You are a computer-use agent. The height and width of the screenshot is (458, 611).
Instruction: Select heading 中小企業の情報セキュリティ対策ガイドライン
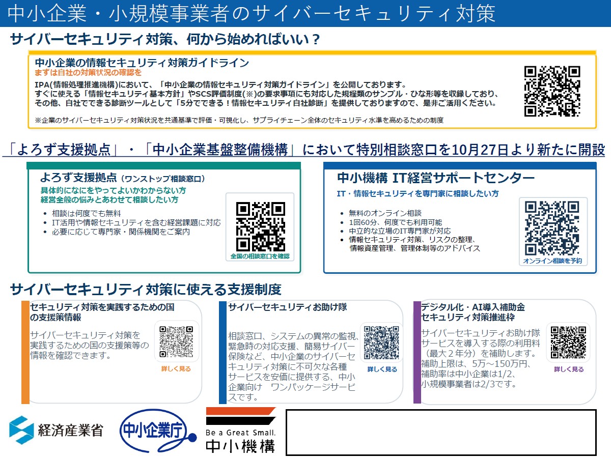(x=142, y=63)
